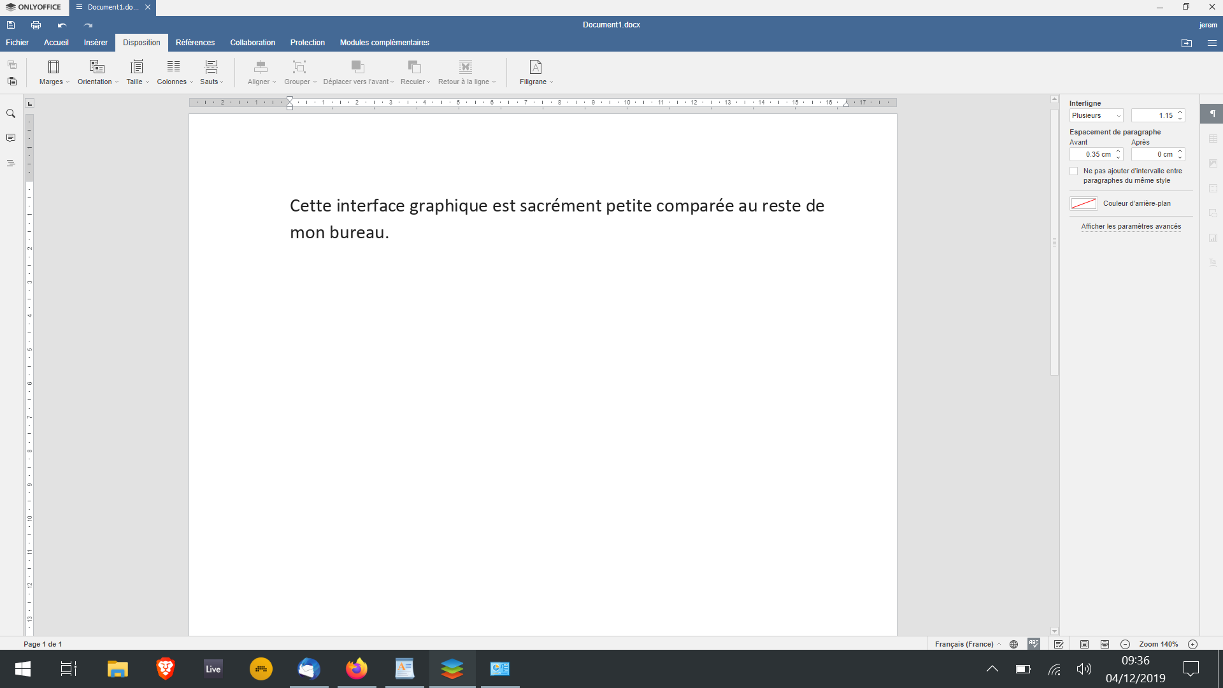1223x688 pixels.
Task: Open the Colonnes columns tool
Action: [175, 73]
